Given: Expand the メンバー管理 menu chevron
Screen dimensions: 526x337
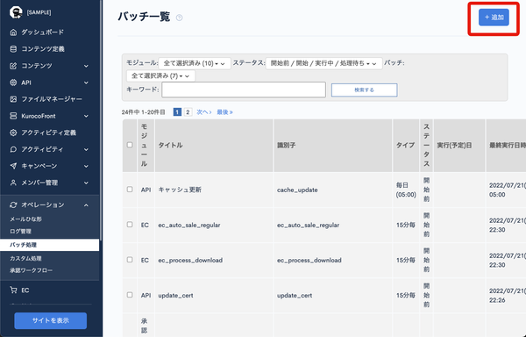Looking at the screenshot, I should point(86,183).
